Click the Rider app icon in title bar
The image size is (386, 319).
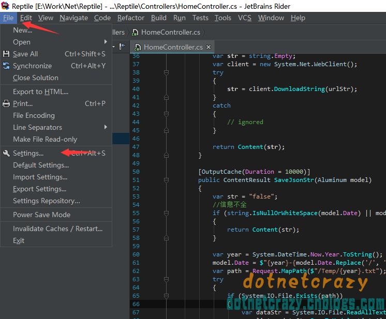click(x=6, y=6)
